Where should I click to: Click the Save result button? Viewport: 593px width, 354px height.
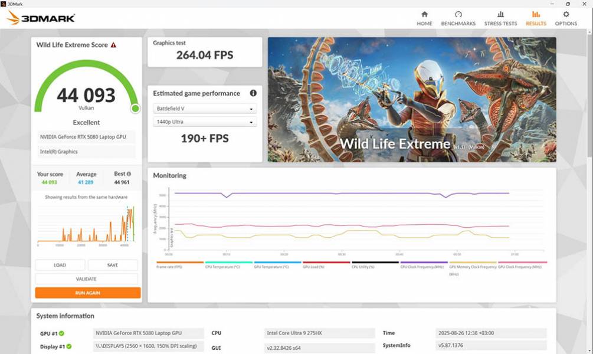[113, 265]
